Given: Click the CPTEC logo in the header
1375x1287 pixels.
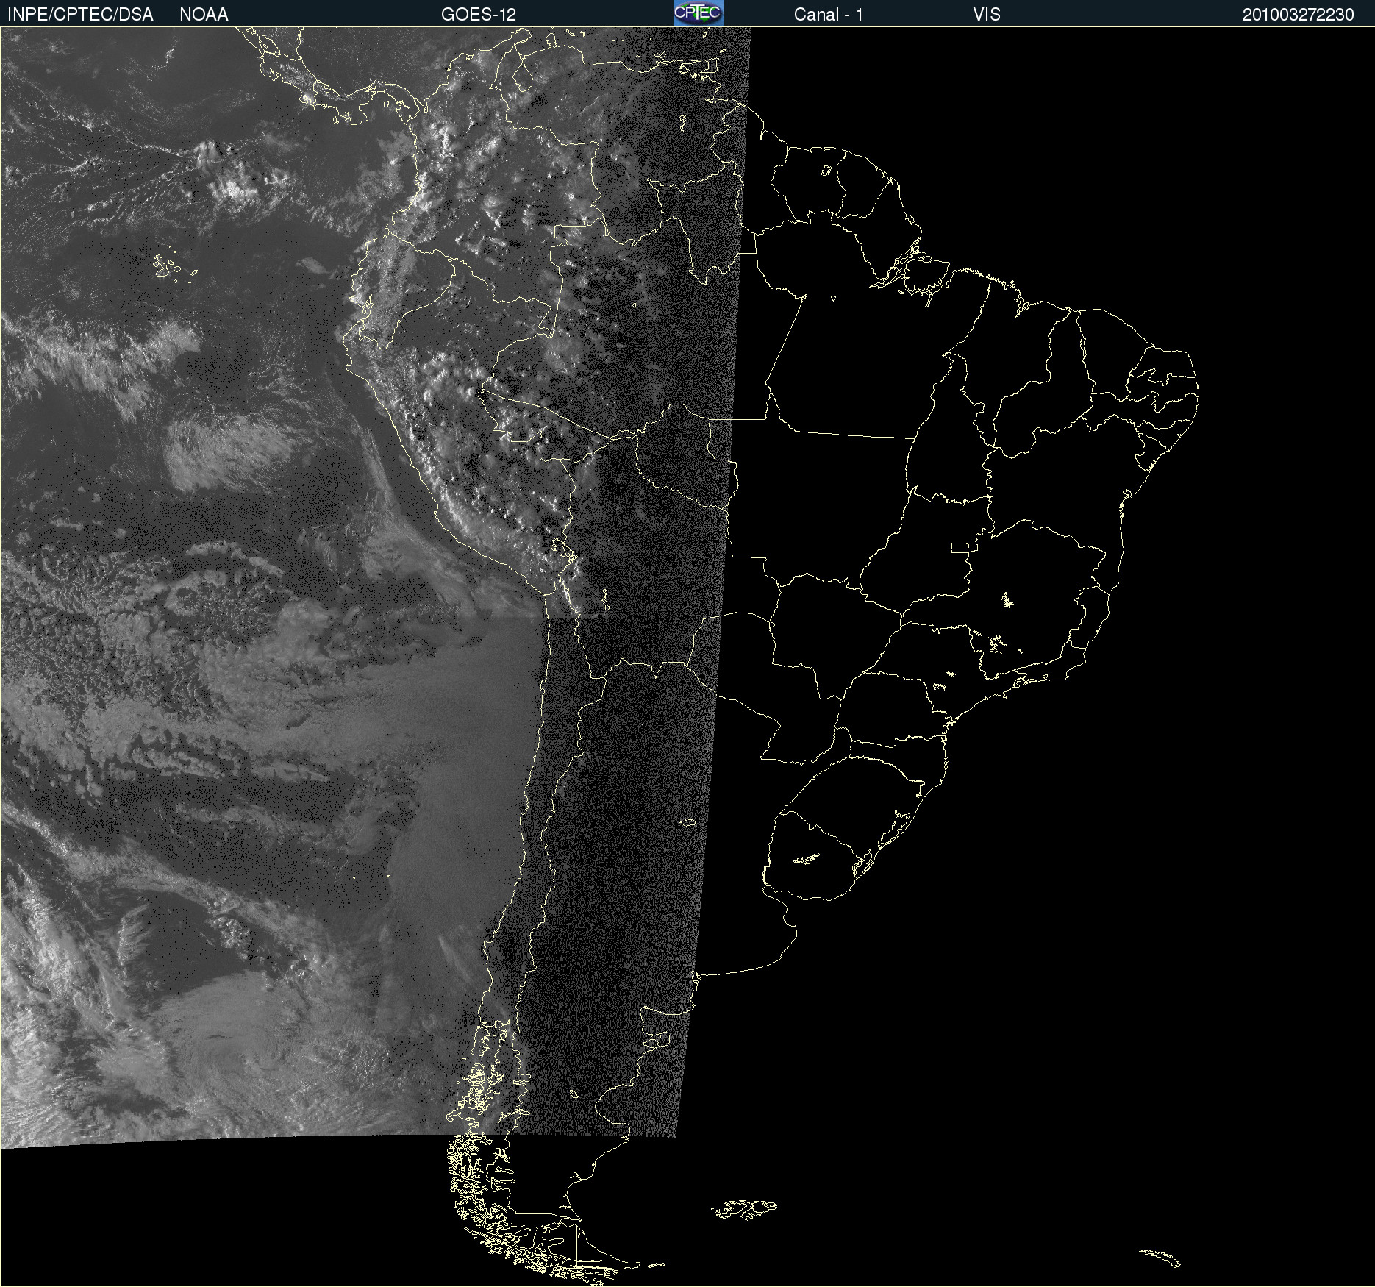Looking at the screenshot, I should [699, 13].
